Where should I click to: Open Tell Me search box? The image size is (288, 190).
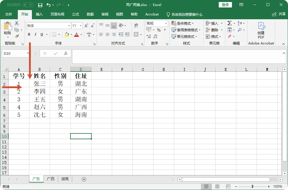point(185,14)
